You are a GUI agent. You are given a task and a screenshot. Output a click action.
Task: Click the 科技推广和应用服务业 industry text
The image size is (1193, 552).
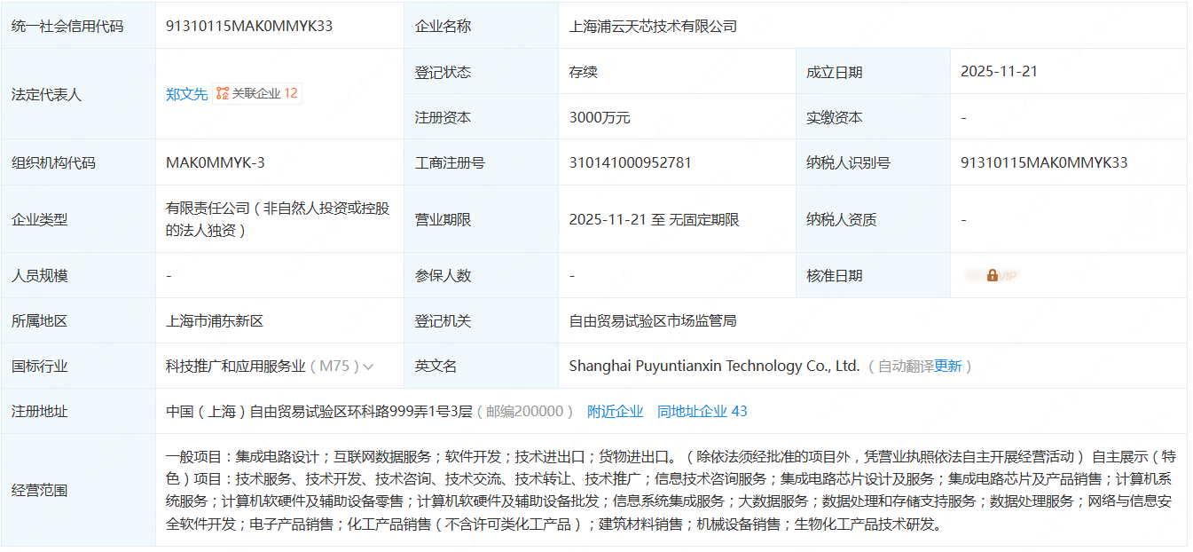tap(235, 366)
